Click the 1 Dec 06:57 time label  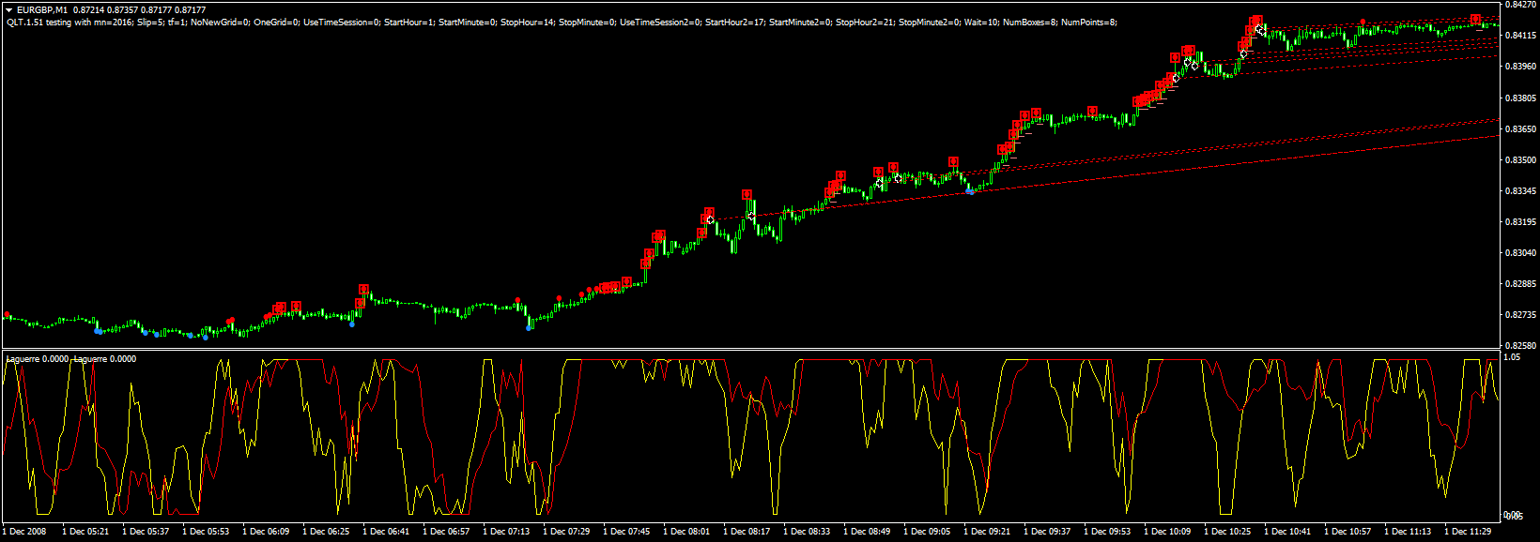(x=446, y=532)
